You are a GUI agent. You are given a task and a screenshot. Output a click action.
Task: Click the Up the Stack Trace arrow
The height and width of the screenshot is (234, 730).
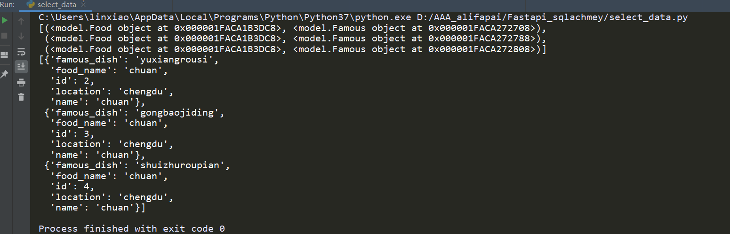[21, 21]
